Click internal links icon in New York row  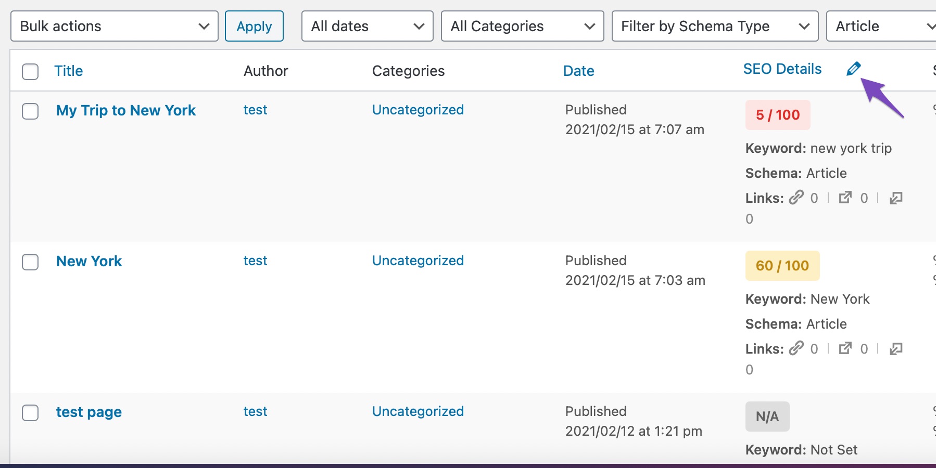point(796,348)
